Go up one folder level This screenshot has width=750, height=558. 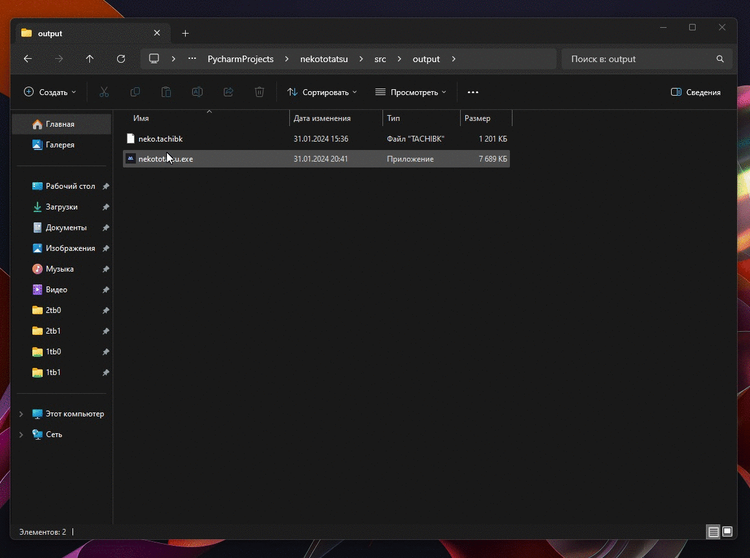89,59
